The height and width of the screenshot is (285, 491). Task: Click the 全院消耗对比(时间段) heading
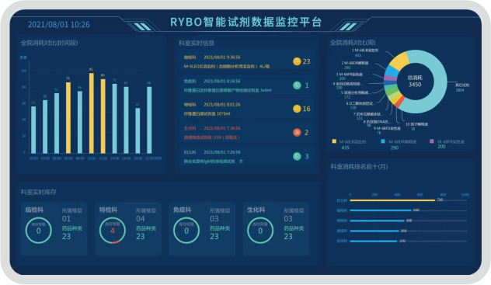(49, 43)
